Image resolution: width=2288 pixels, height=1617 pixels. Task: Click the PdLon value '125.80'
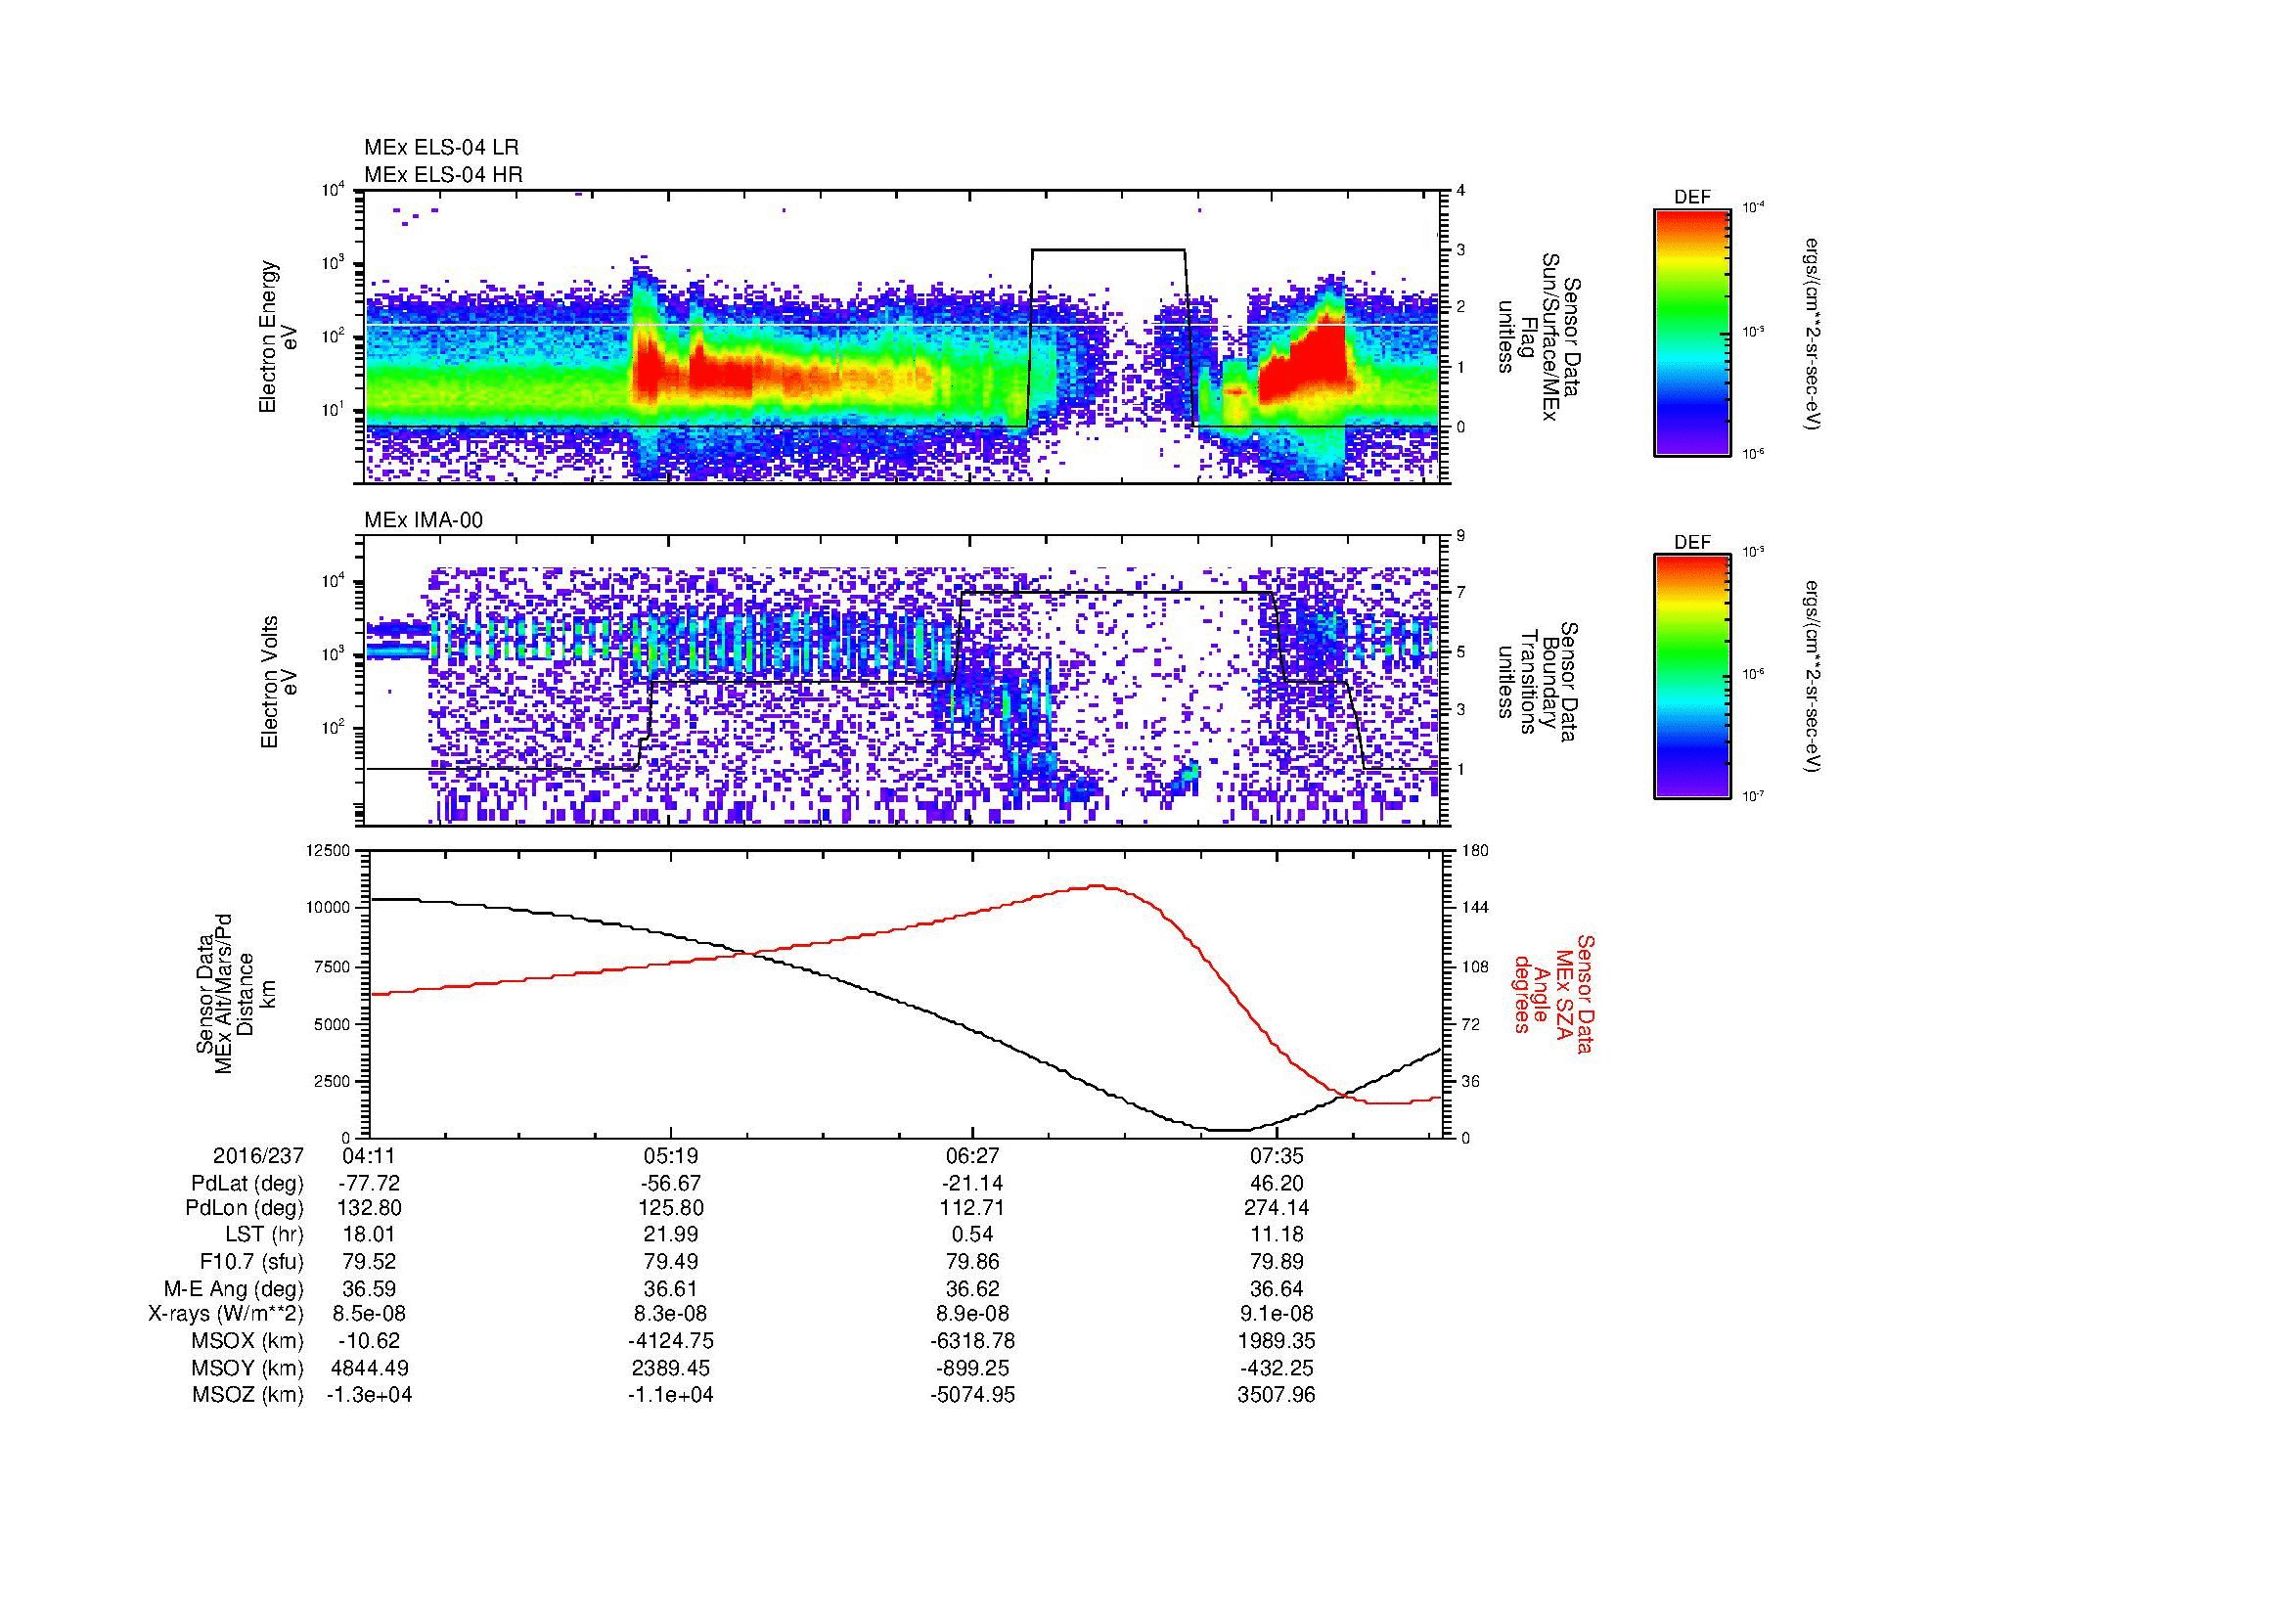pyautogui.click(x=670, y=1208)
